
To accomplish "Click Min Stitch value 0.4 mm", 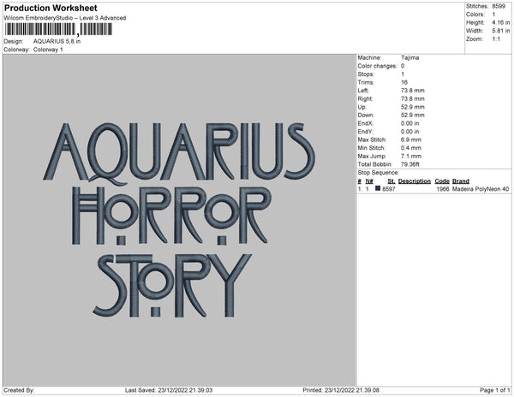I will click(411, 148).
